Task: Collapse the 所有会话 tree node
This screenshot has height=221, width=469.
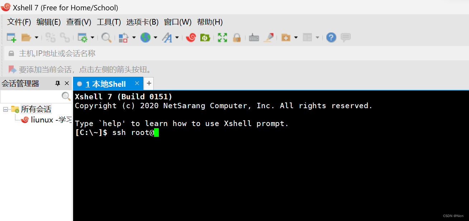Action: click(5, 109)
